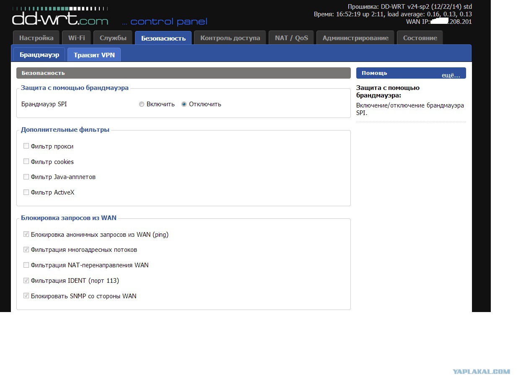
Task: Click the Дополнительные фильтры legend
Action: (x=65, y=130)
